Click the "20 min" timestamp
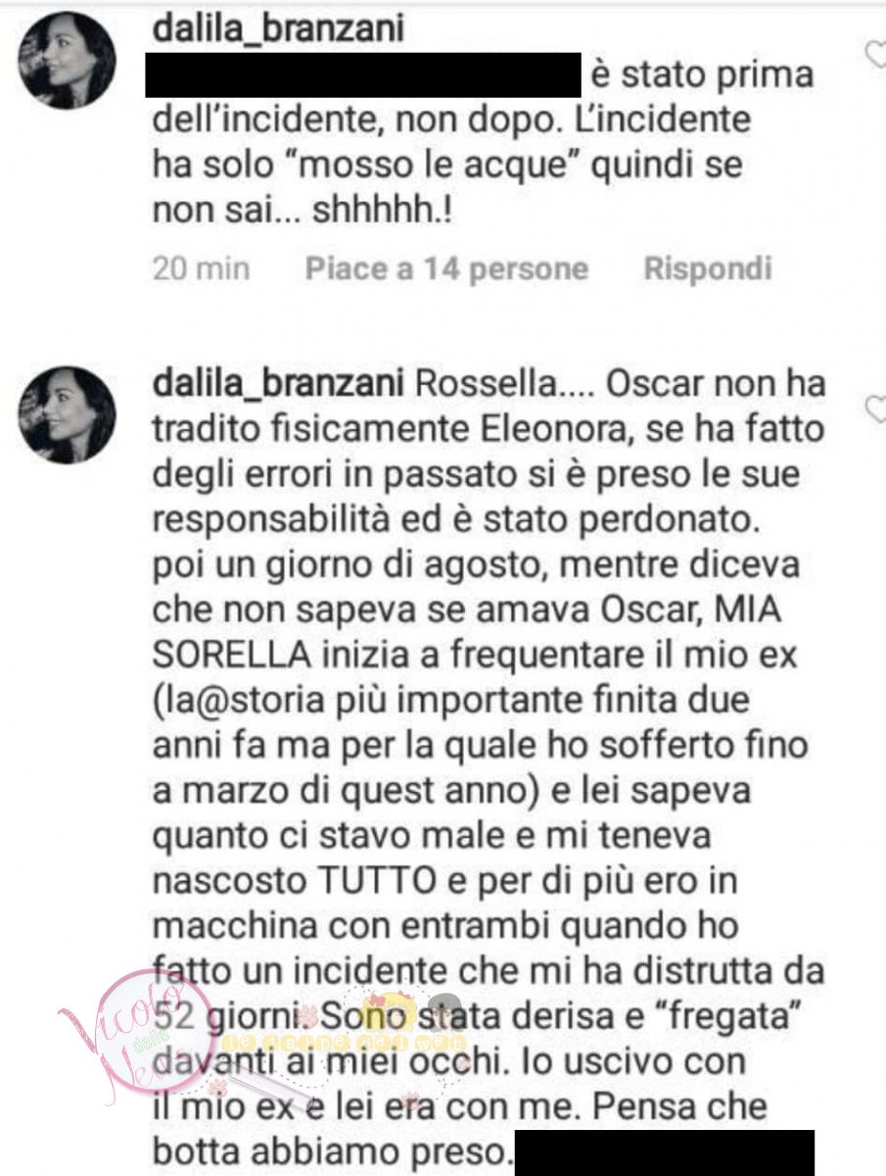The image size is (886, 1176). pos(202,269)
